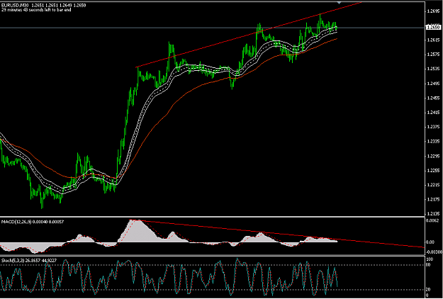Click the 1.2295 price axis label

434,156
